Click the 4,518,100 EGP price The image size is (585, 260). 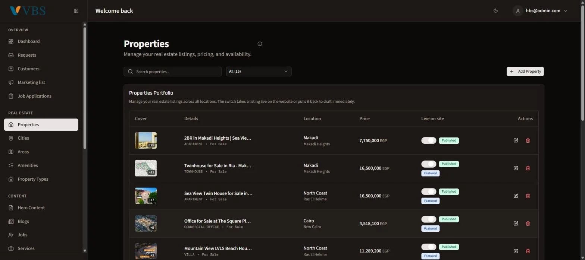(x=373, y=223)
